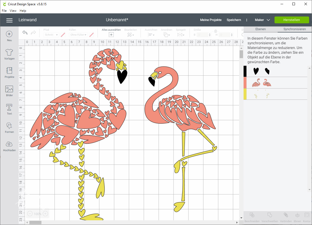Open the Formen shapes tool

click(x=9, y=125)
